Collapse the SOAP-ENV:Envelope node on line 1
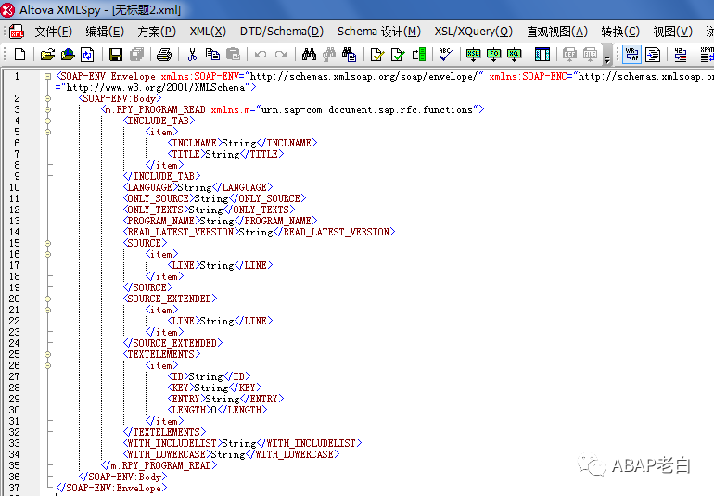The width and height of the screenshot is (714, 496). pos(48,77)
